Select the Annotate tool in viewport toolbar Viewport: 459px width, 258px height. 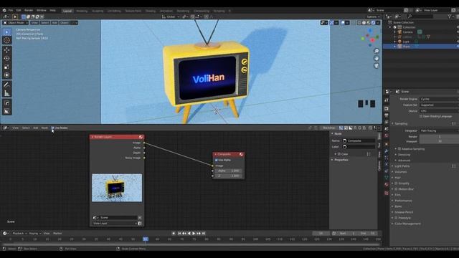pos(6,85)
